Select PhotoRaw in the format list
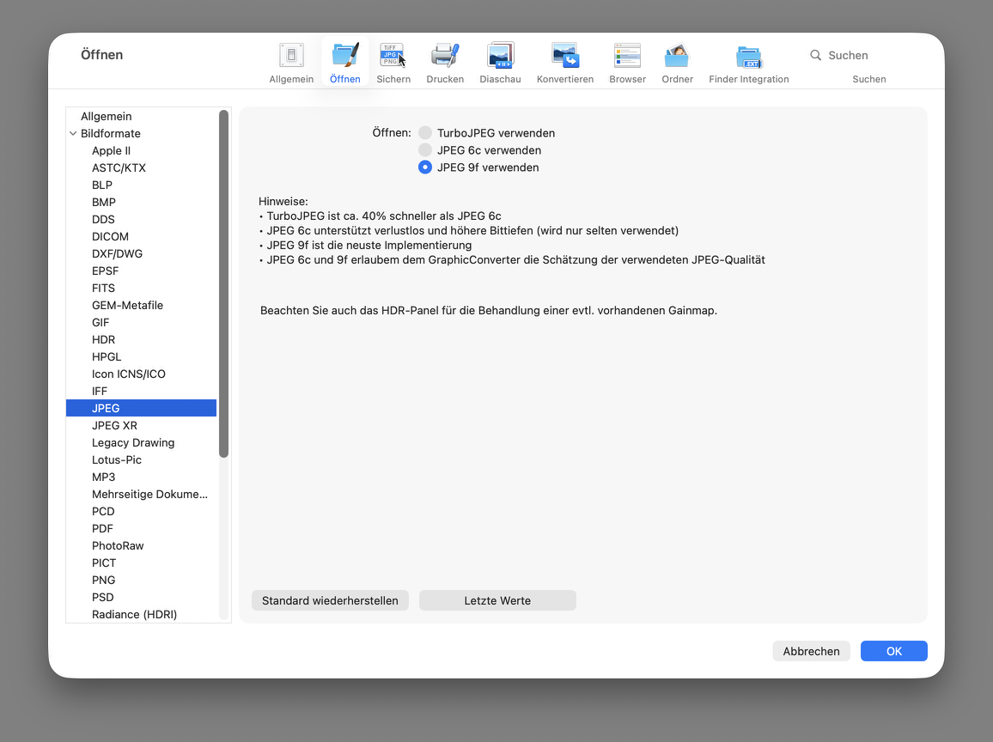This screenshot has height=742, width=993. [118, 545]
